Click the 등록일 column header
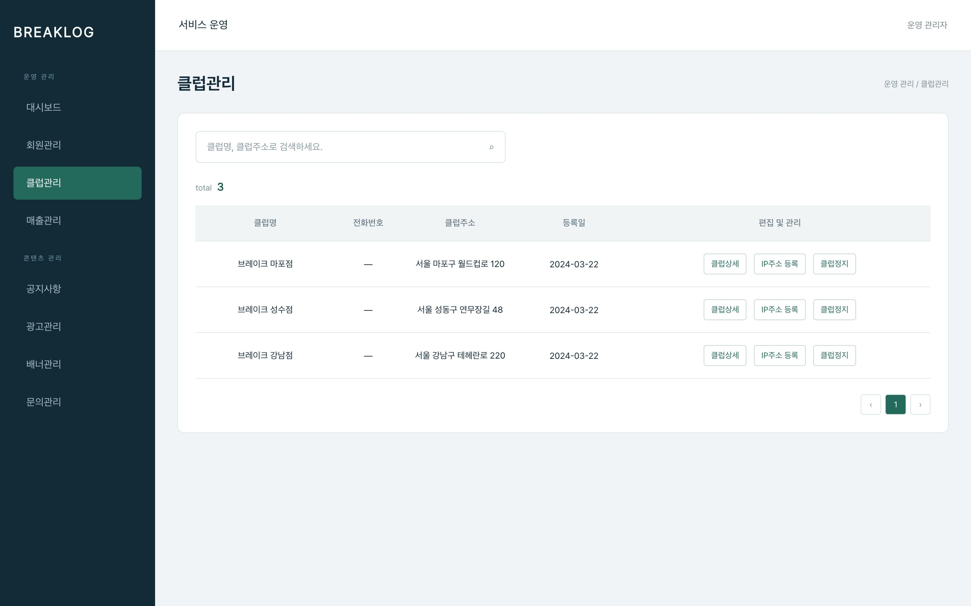The image size is (971, 606). [x=574, y=223]
